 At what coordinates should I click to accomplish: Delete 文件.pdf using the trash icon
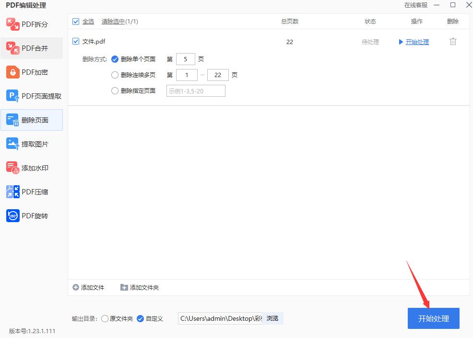pyautogui.click(x=452, y=42)
